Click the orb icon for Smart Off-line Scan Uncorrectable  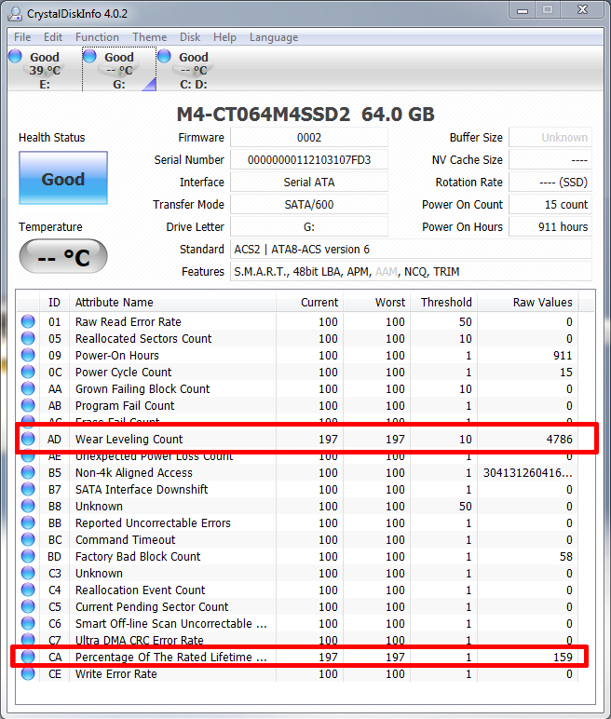click(x=28, y=624)
